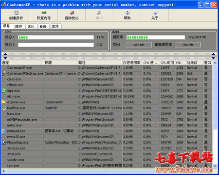Viewport: 219px width, 175px height.
Task: Click the 空闲 693 MB field
Action: click(x=139, y=45)
